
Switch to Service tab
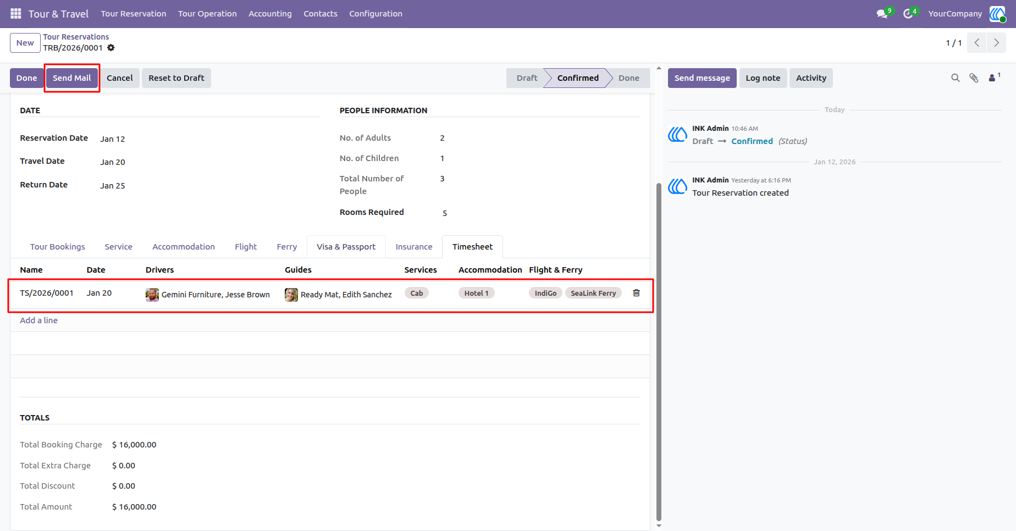(119, 247)
